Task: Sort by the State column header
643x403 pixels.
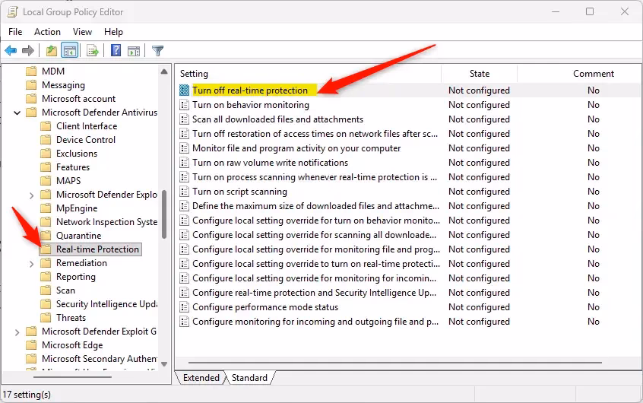Action: (x=479, y=74)
